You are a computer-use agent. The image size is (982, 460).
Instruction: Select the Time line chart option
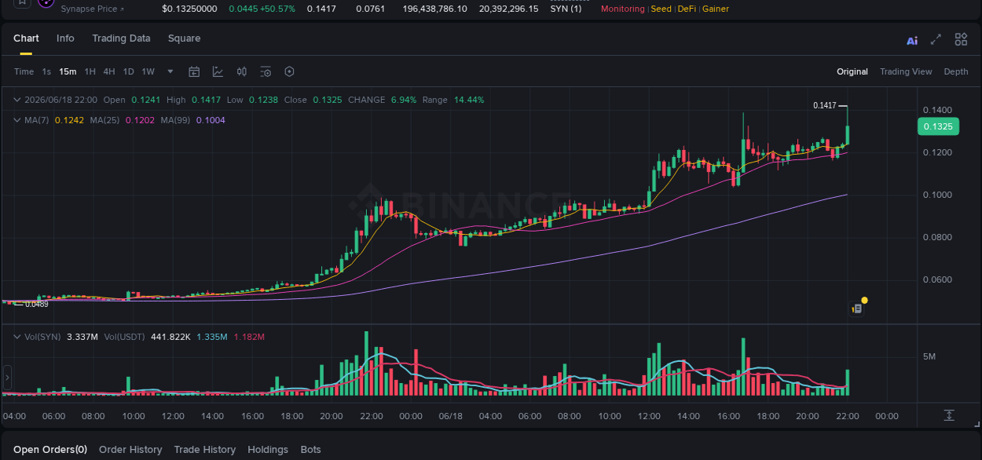click(x=24, y=71)
